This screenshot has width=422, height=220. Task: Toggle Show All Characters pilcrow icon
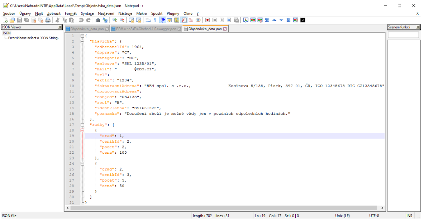155,20
